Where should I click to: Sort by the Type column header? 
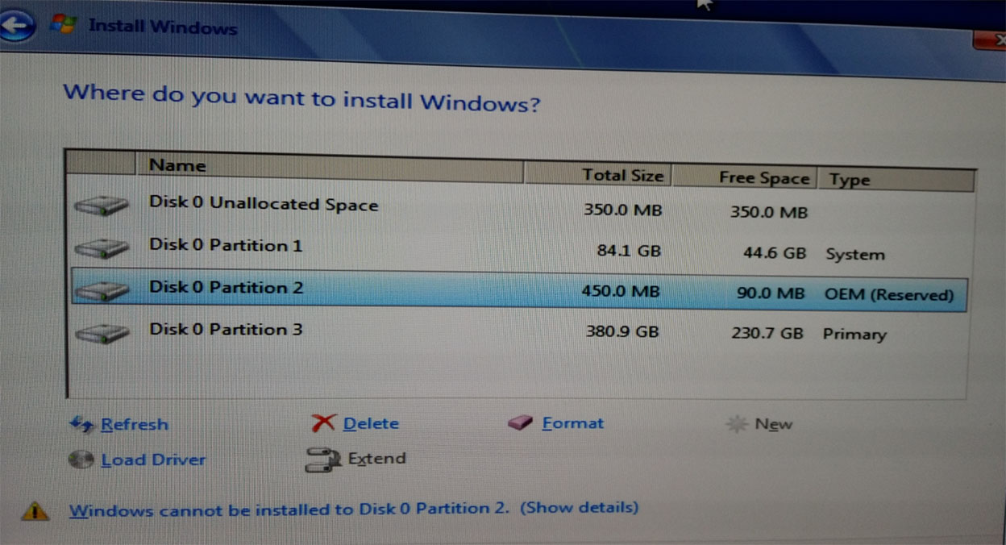(896, 181)
